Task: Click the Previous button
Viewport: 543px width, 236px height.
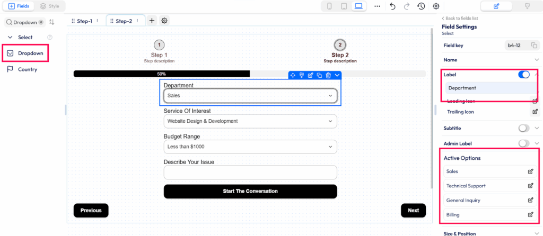Action: pos(91,211)
